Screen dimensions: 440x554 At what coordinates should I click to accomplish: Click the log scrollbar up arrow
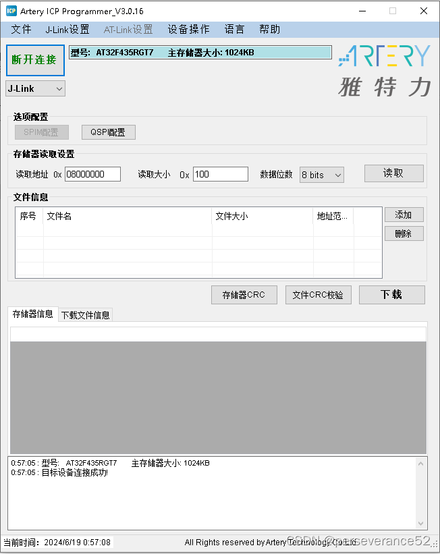click(420, 464)
